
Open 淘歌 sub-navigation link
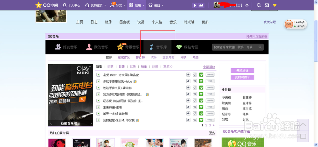pyautogui.click(x=183, y=57)
